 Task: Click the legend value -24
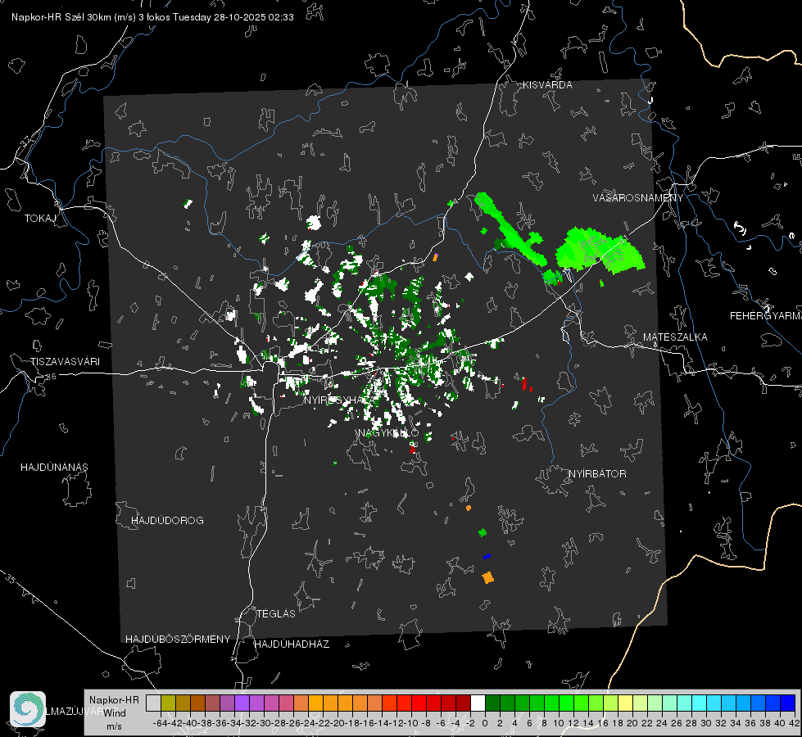pos(307,723)
